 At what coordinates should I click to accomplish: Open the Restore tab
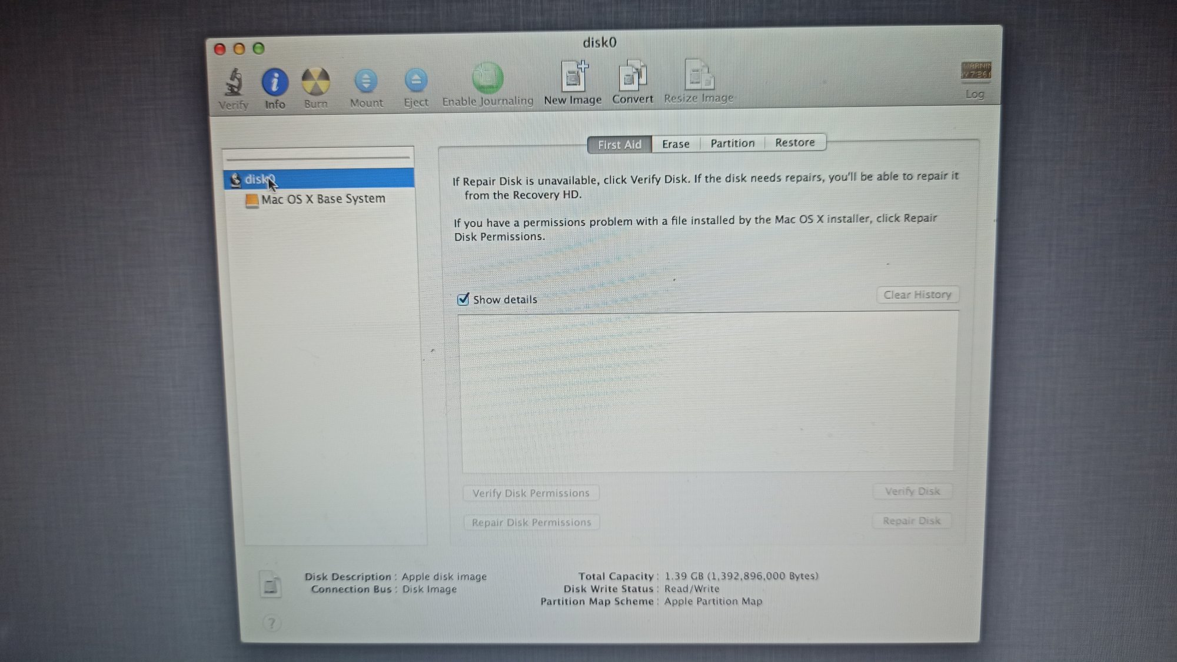tap(794, 143)
